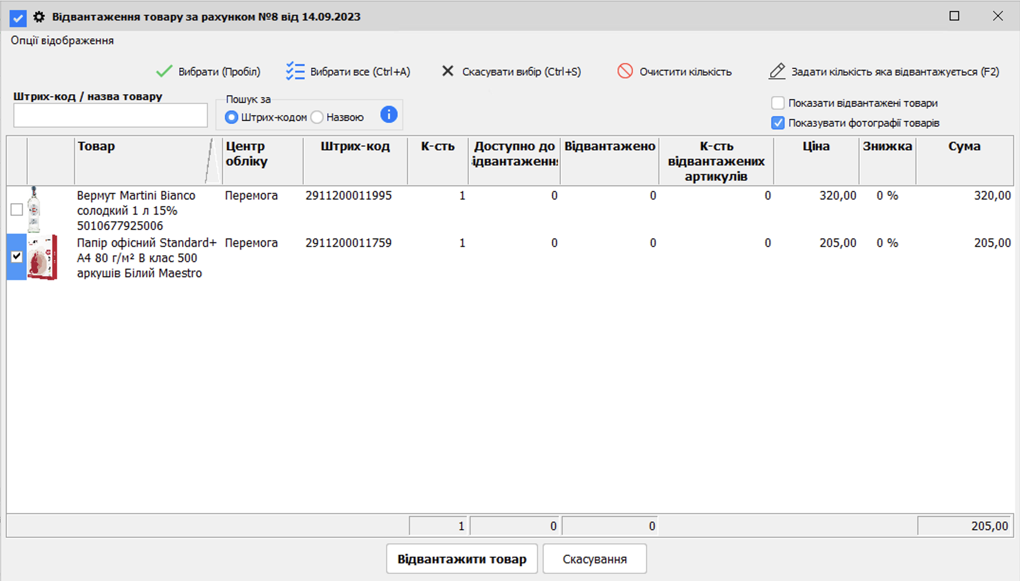
Task: Select the Назвою search radio button
Action: click(317, 117)
